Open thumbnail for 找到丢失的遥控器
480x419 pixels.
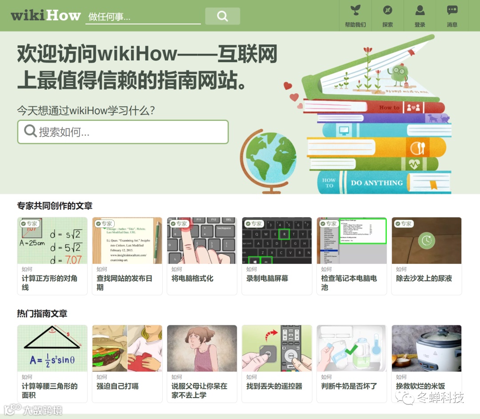click(277, 348)
